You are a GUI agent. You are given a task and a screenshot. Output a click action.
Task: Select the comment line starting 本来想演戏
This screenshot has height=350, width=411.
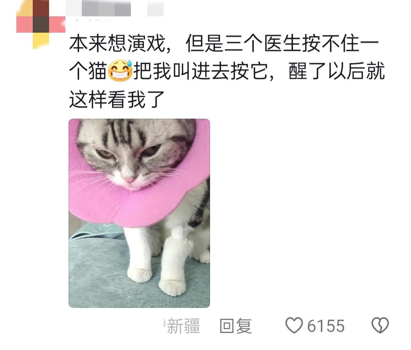(224, 43)
